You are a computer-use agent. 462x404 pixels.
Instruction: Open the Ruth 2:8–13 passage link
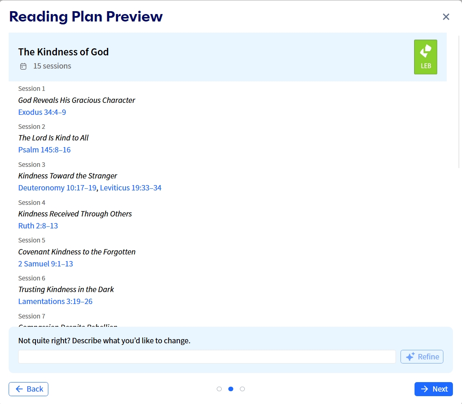coord(38,226)
